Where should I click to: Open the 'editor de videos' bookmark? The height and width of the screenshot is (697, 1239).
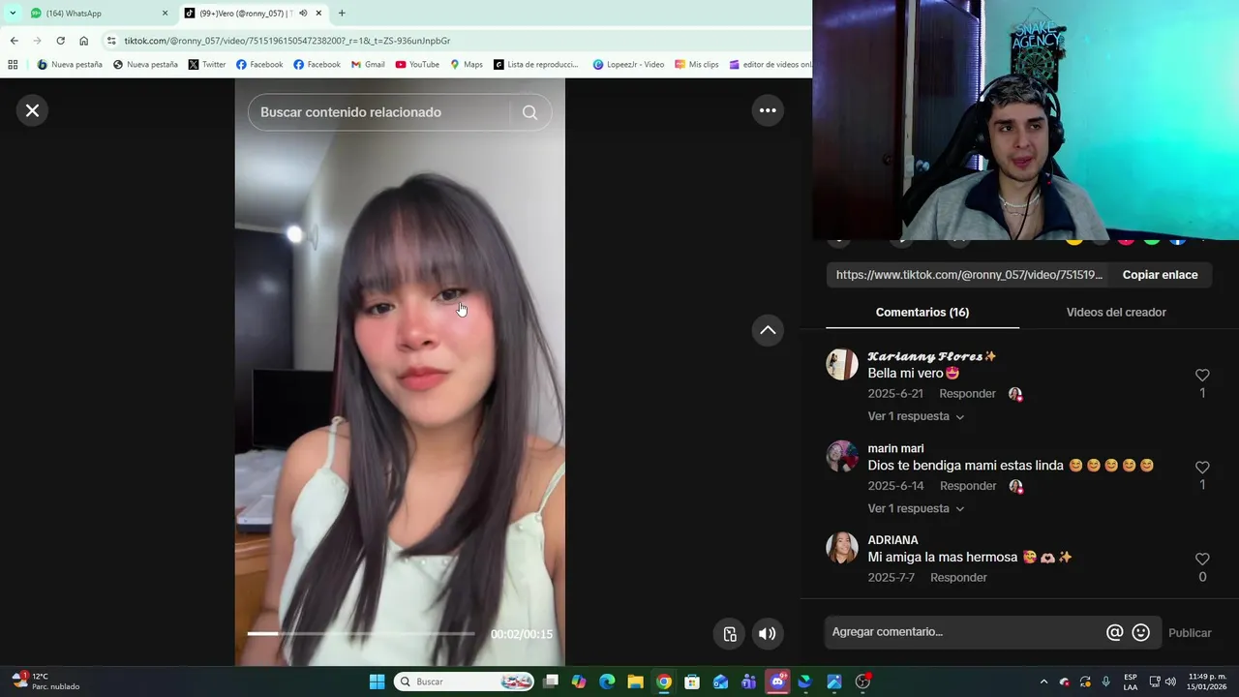770,65
